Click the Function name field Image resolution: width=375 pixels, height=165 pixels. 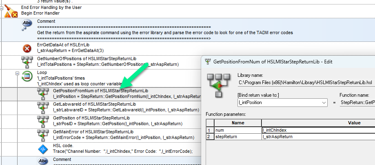[357, 103]
